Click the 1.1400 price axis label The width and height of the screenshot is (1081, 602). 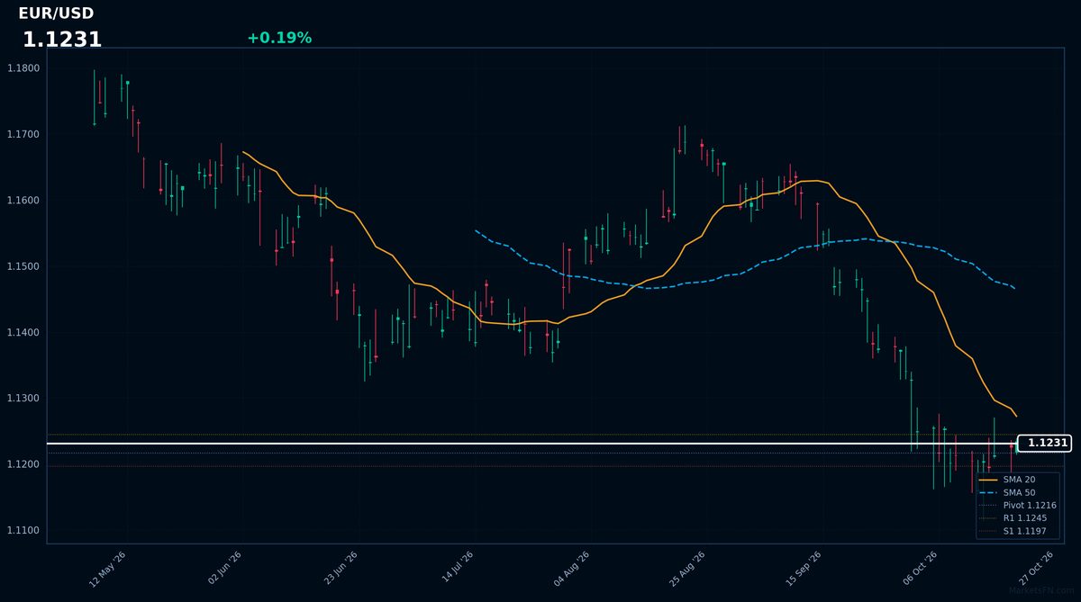[x=23, y=333]
